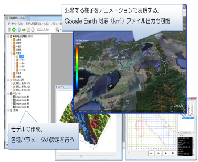Click the magnifier search icon
This screenshot has width=198, height=162.
[x=57, y=30]
